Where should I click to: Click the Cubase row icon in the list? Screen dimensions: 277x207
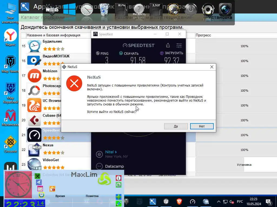(34, 120)
